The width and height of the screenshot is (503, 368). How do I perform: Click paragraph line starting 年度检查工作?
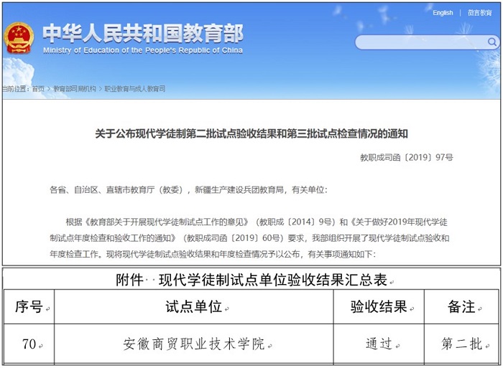213,255
